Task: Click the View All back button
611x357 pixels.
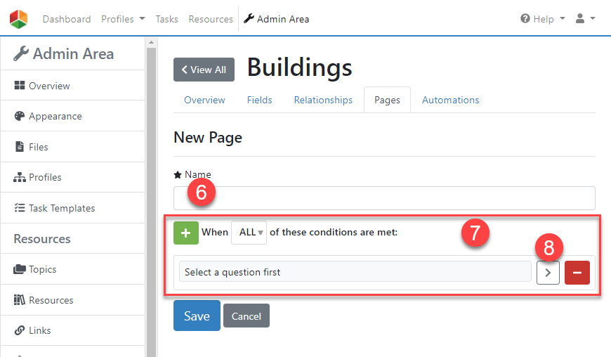Action: [204, 70]
